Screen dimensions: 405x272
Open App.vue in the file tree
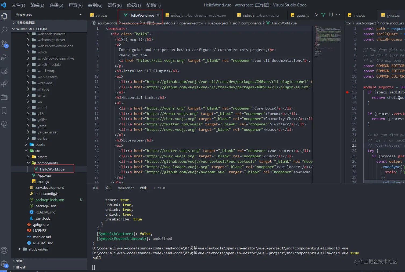pyautogui.click(x=44, y=175)
